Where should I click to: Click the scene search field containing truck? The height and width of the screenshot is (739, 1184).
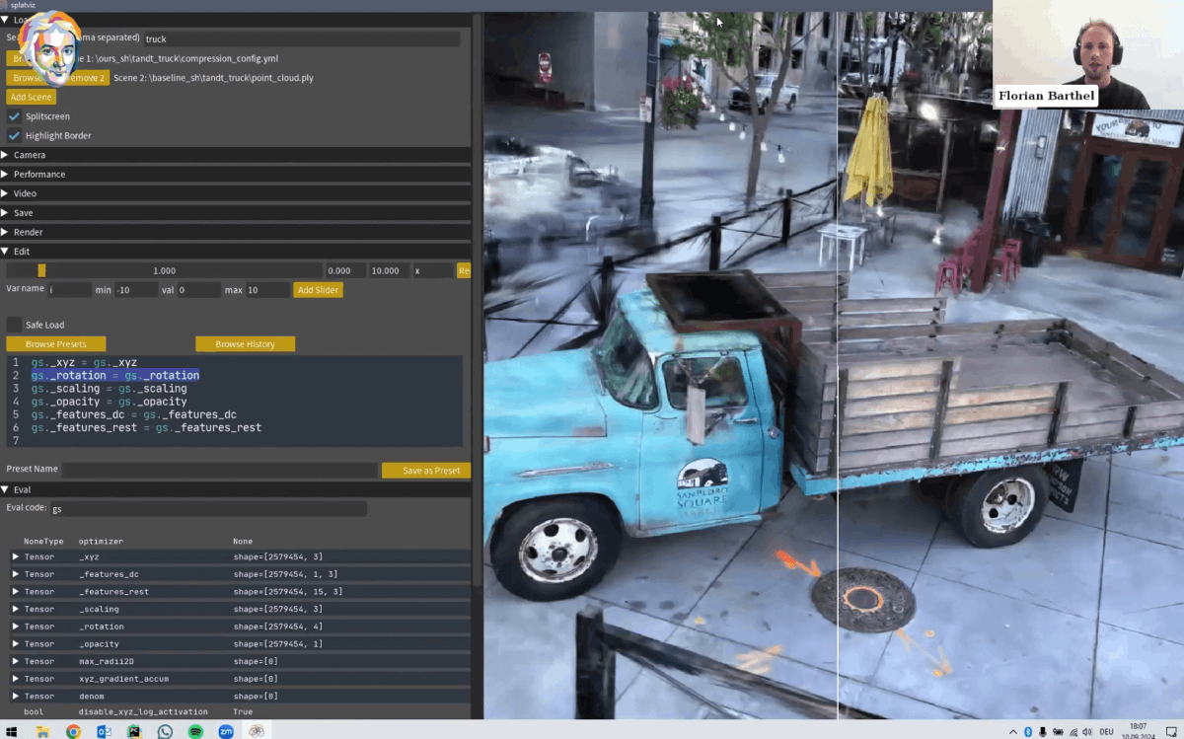pos(302,39)
